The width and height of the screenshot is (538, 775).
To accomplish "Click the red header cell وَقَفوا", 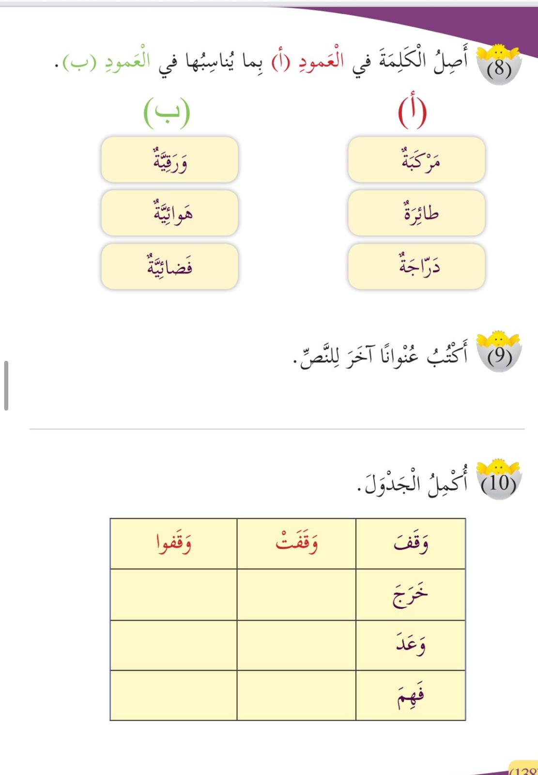I will [173, 543].
